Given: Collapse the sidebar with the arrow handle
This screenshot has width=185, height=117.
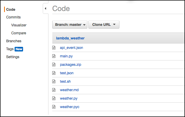Looking at the screenshot, I should click(46, 8).
